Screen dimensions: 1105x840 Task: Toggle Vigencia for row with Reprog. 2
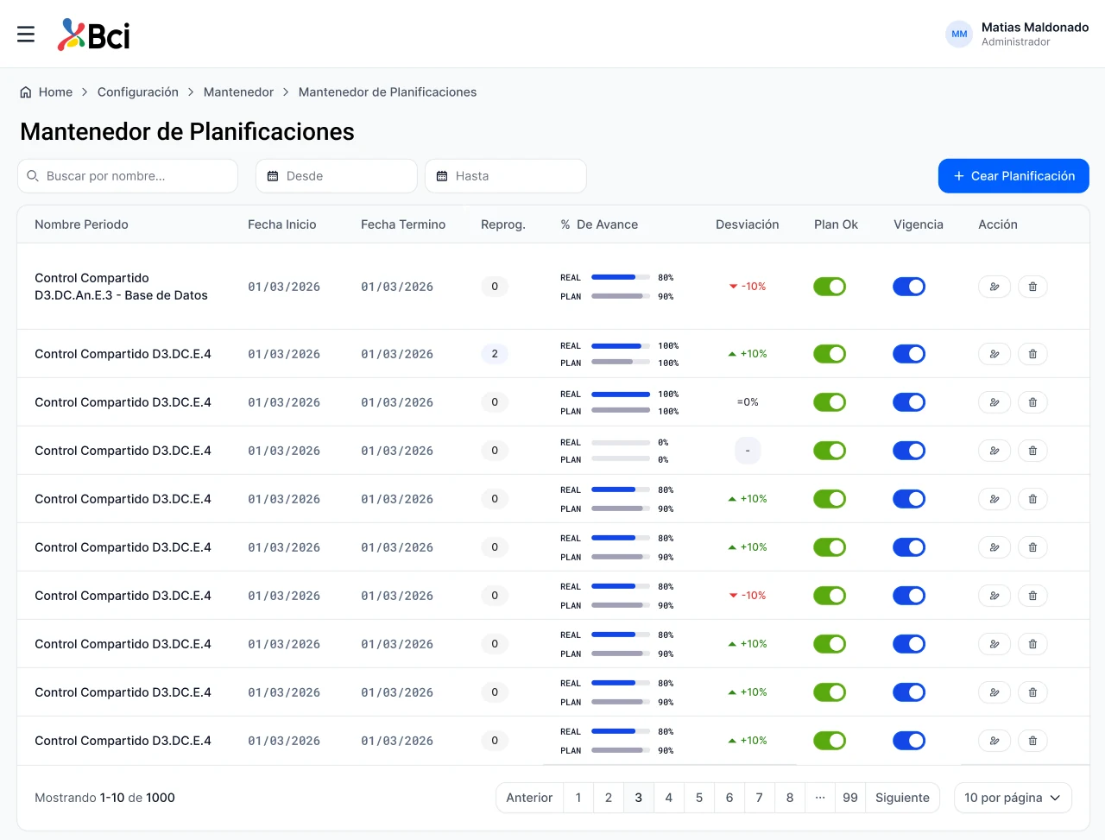click(x=909, y=354)
